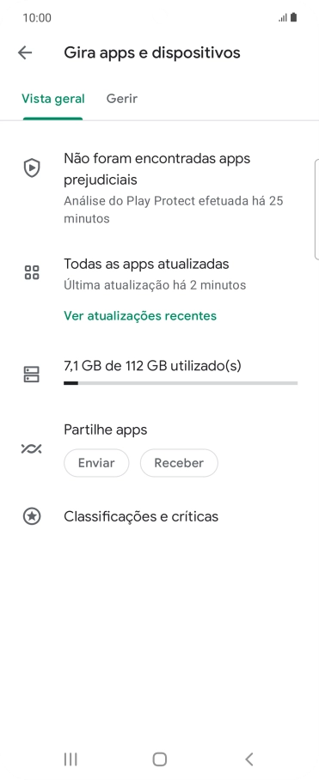The height and width of the screenshot is (780, 319).
Task: Tap the battery status icon
Action: pyautogui.click(x=293, y=17)
